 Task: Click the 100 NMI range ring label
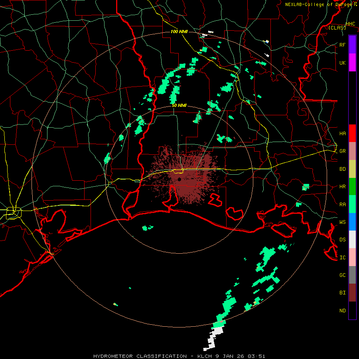pyautogui.click(x=179, y=32)
